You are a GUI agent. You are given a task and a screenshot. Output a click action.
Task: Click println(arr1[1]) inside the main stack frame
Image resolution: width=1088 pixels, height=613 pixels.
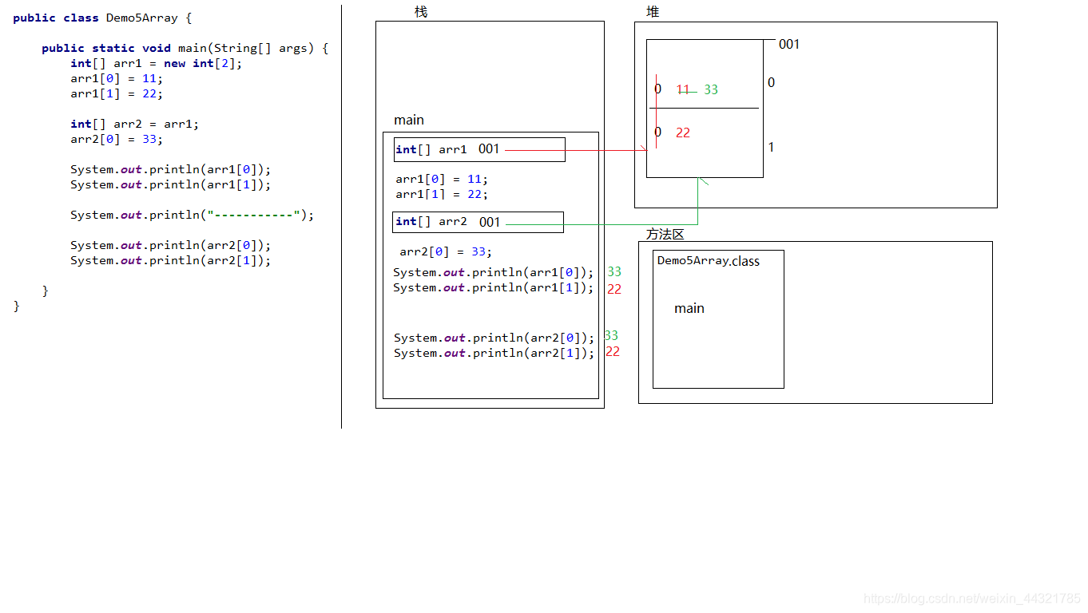494,287
